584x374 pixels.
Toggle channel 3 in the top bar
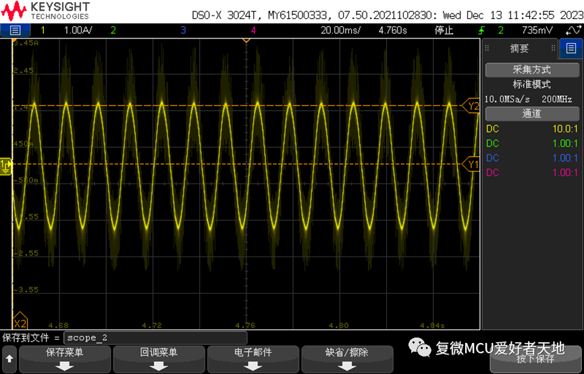point(183,30)
